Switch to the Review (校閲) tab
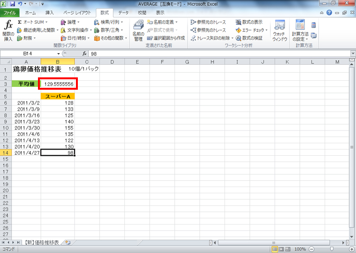The height and width of the screenshot is (253, 356). click(142, 13)
